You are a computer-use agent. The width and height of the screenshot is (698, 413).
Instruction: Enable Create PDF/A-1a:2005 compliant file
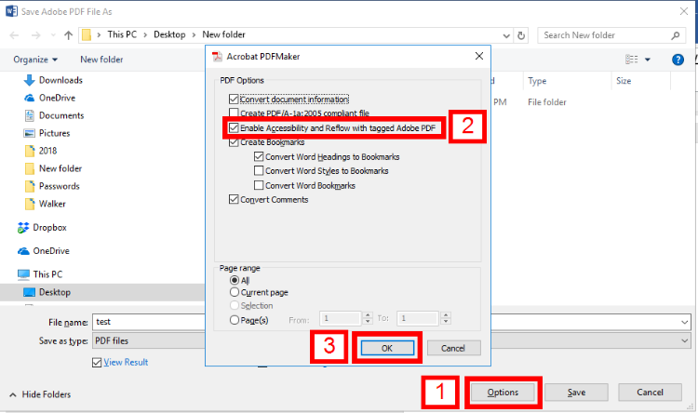[234, 113]
